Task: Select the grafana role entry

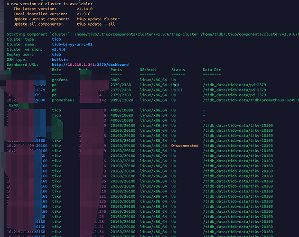Action: tap(59, 80)
